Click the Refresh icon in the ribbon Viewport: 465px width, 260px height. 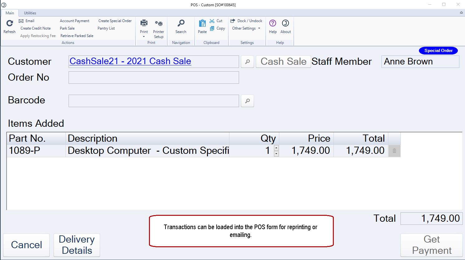point(10,23)
